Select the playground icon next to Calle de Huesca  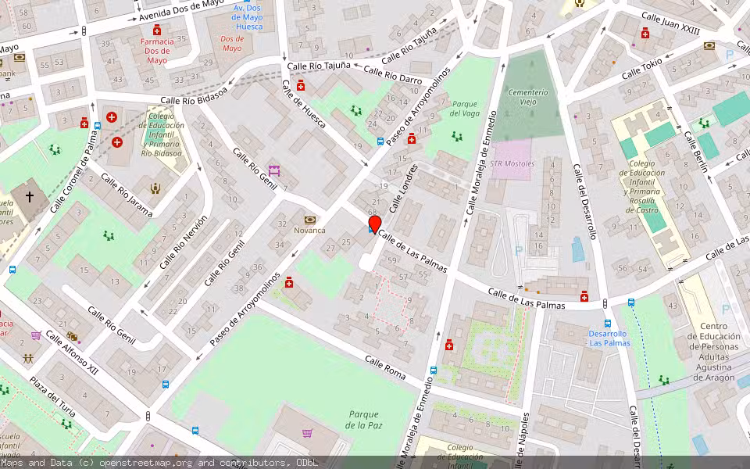pos(355,111)
